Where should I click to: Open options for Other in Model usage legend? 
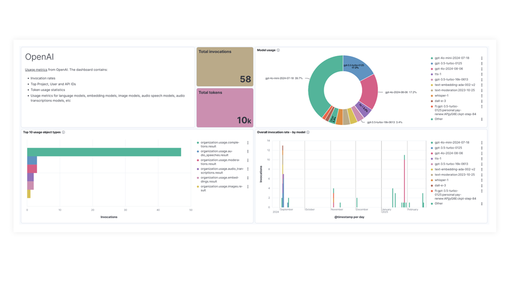[x=482, y=119]
